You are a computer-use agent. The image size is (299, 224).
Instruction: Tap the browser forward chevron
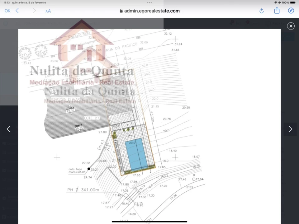point(34,11)
